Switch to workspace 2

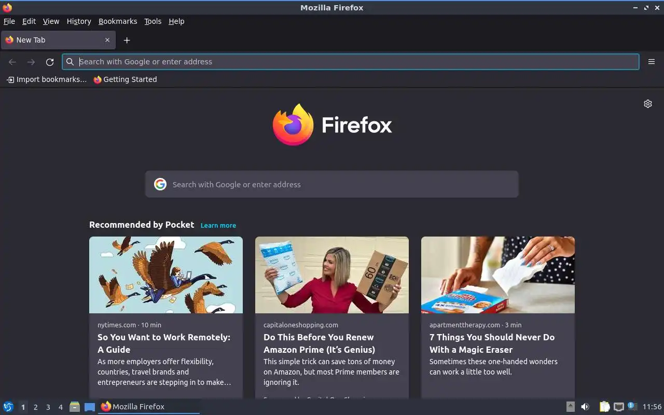(x=36, y=407)
